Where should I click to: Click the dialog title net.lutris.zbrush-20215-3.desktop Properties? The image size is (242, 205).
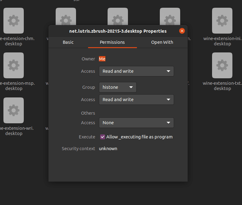(118, 31)
